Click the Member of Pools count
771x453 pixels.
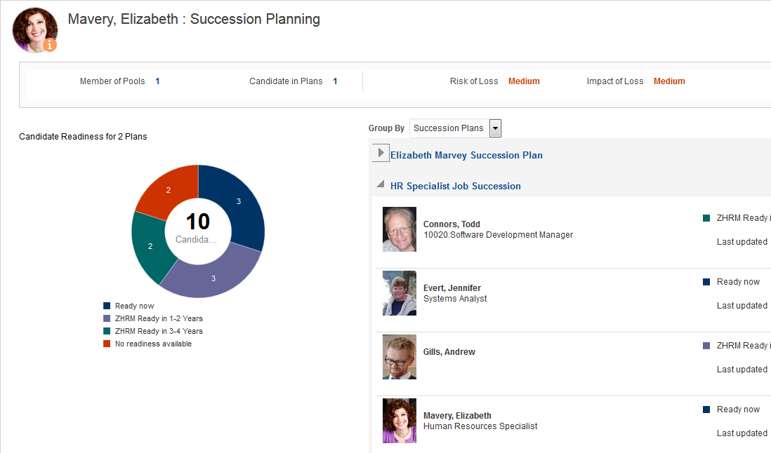157,81
